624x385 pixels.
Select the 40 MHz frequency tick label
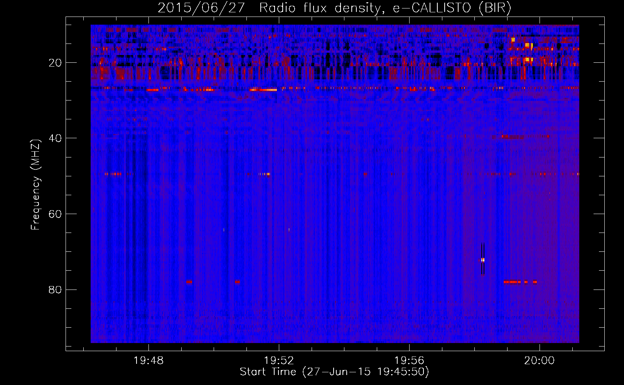56,138
